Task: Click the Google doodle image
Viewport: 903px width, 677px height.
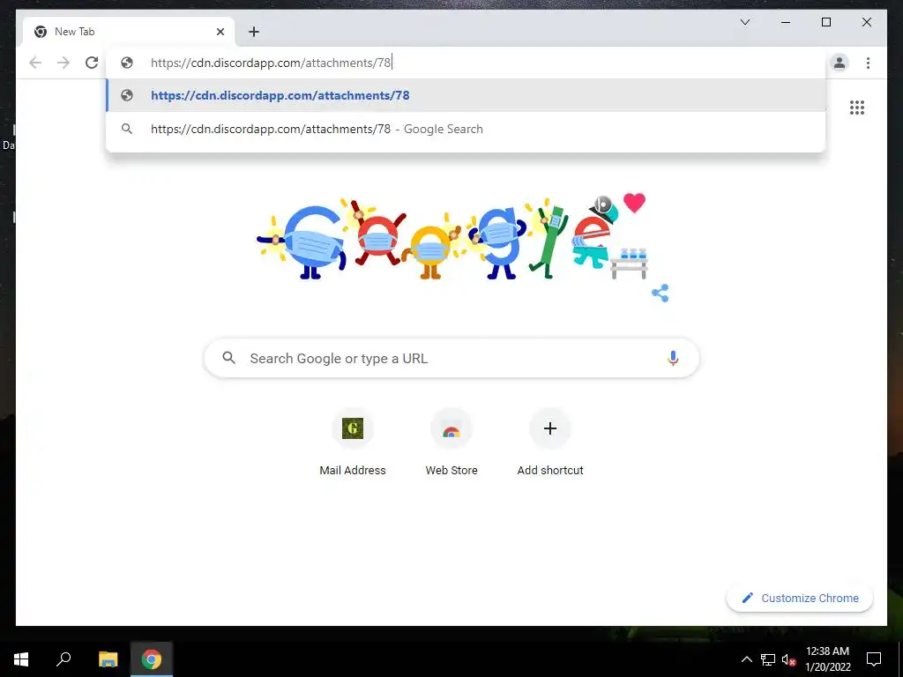Action: (452, 238)
